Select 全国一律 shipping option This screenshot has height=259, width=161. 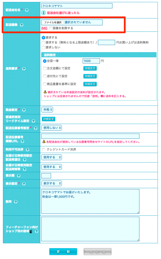(x=45, y=61)
